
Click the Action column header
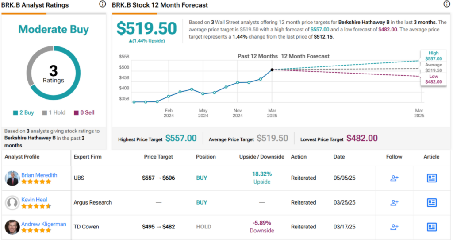(x=299, y=157)
